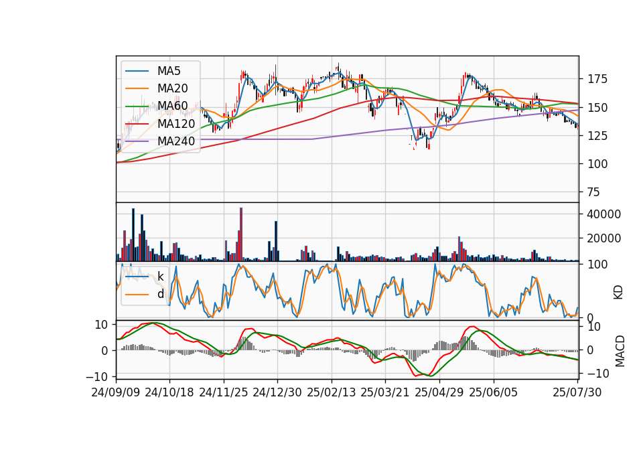Click the 40000 volume axis label
643x462 pixels.
pos(604,214)
